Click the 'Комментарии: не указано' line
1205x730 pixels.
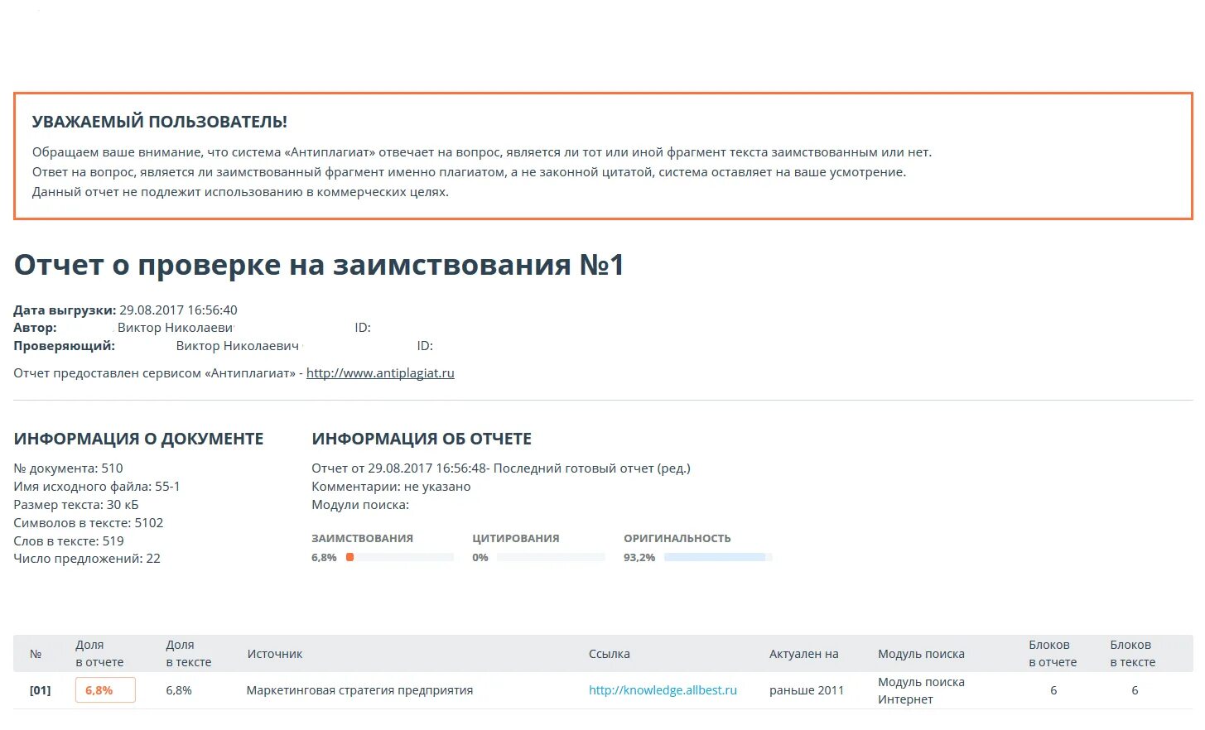click(x=391, y=487)
